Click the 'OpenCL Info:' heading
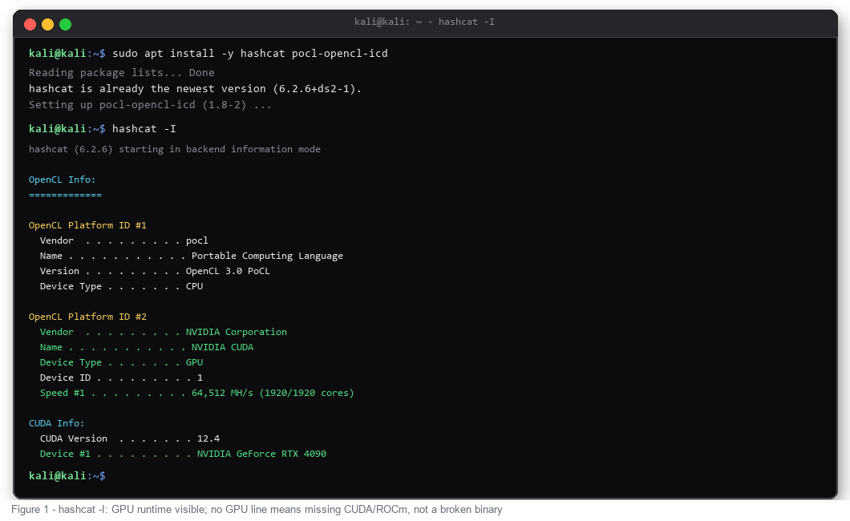 63,180
